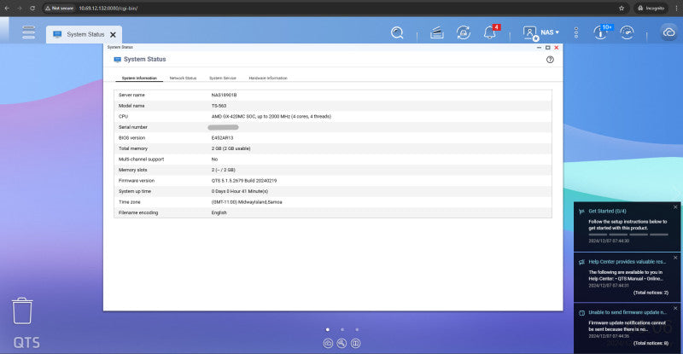Click the Memory slots label
The width and height of the screenshot is (683, 354).
pyautogui.click(x=133, y=170)
